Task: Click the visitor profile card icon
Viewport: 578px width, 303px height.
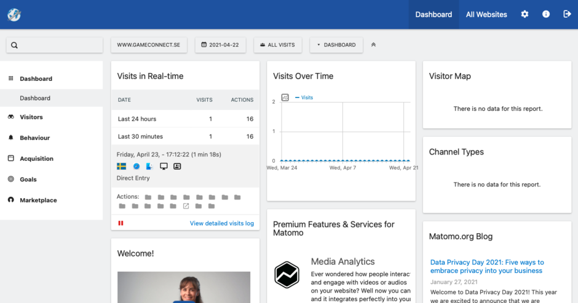Action: click(x=177, y=166)
